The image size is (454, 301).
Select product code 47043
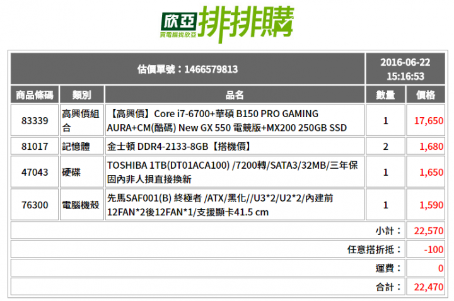[x=35, y=172]
